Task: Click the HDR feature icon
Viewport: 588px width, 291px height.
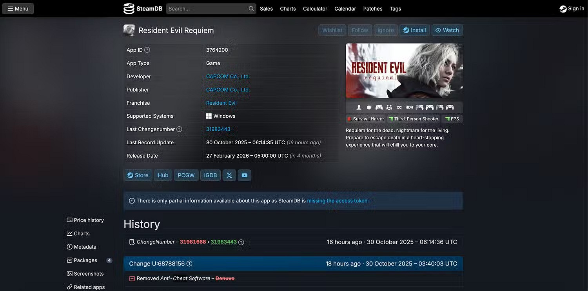Action: [x=409, y=107]
